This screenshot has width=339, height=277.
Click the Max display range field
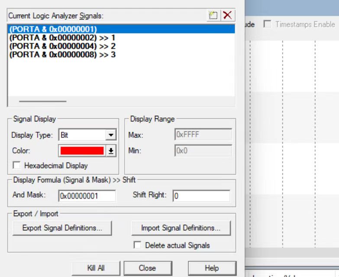pos(203,135)
